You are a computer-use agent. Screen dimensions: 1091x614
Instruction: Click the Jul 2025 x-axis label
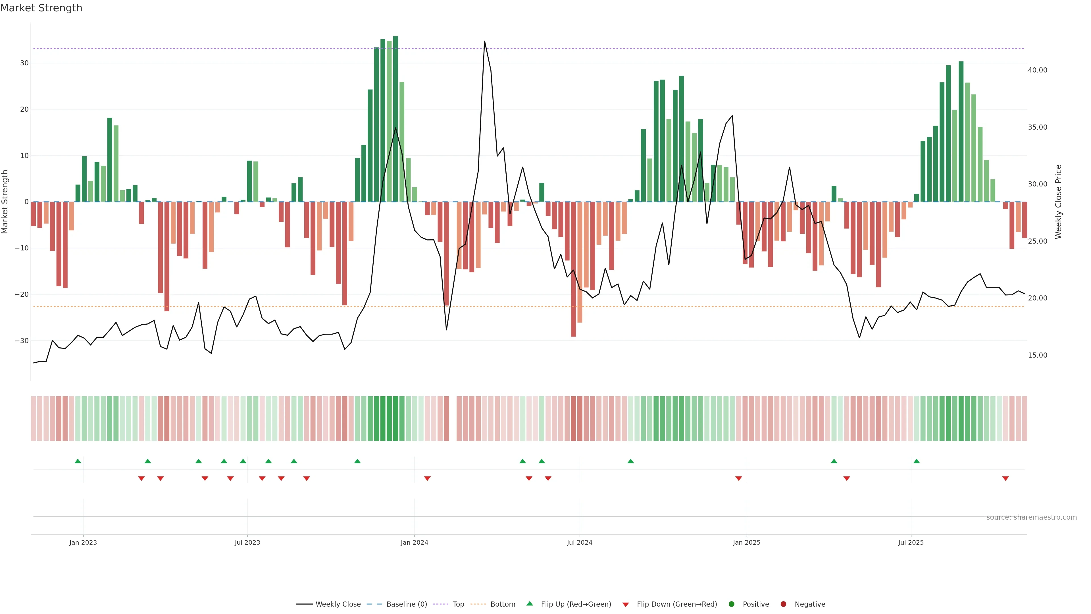coord(911,542)
